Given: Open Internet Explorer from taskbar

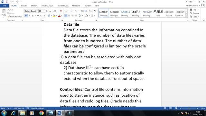Looking at the screenshot, I should (14, 113).
